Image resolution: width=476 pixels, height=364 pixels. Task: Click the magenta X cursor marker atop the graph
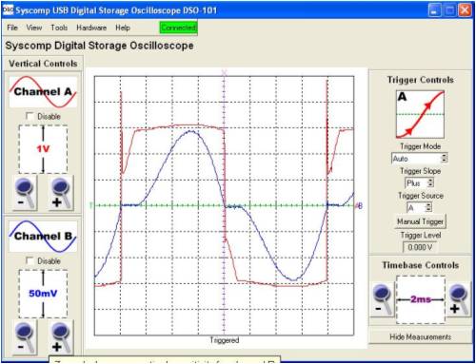224,73
